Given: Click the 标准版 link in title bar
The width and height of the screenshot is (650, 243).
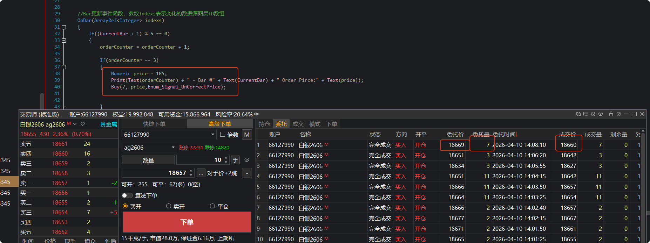Looking at the screenshot, I should coord(49,114).
